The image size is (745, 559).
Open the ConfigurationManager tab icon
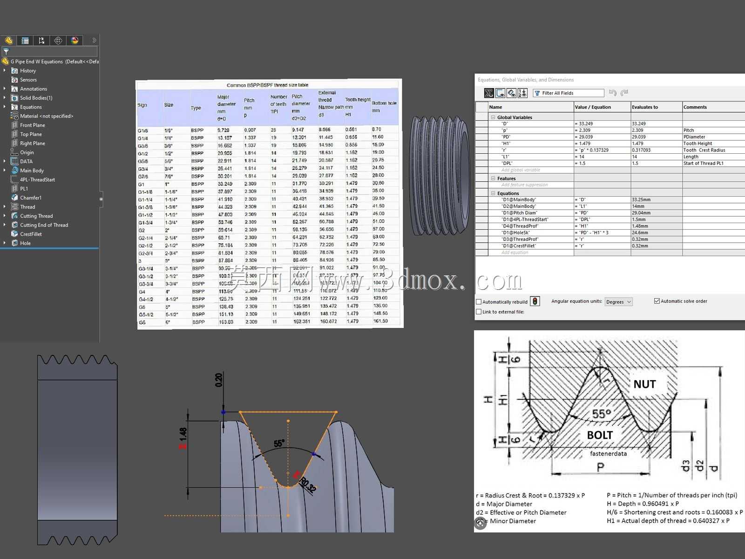point(41,41)
